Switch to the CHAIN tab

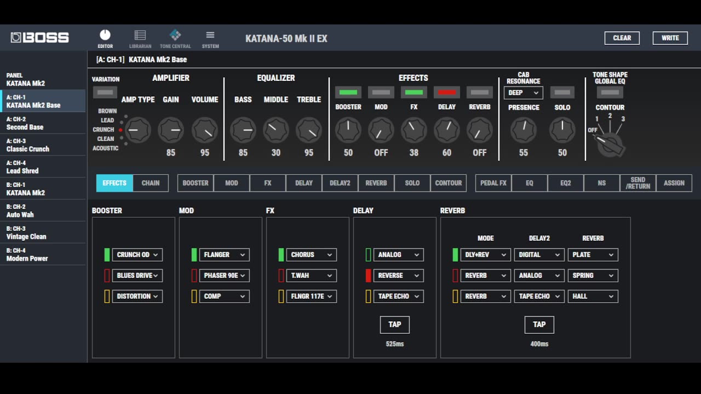(x=151, y=183)
